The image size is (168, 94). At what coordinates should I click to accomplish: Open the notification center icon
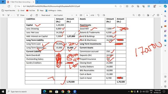(x=164, y=91)
